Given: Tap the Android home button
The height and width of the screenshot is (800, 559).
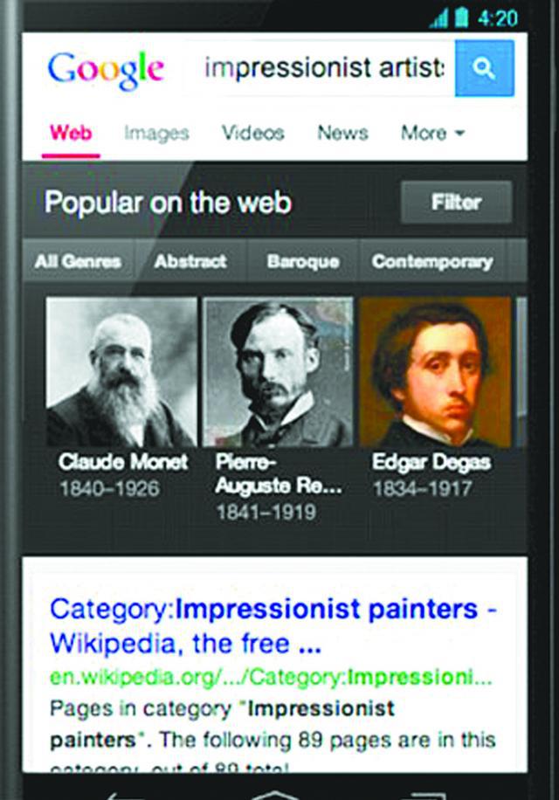Looking at the screenshot, I should click(275, 795).
